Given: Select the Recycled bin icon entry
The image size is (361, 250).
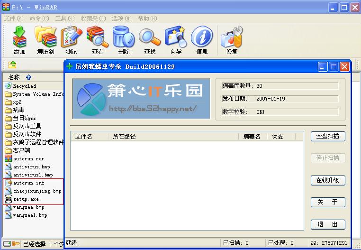Looking at the screenshot, I should [x=20, y=86].
